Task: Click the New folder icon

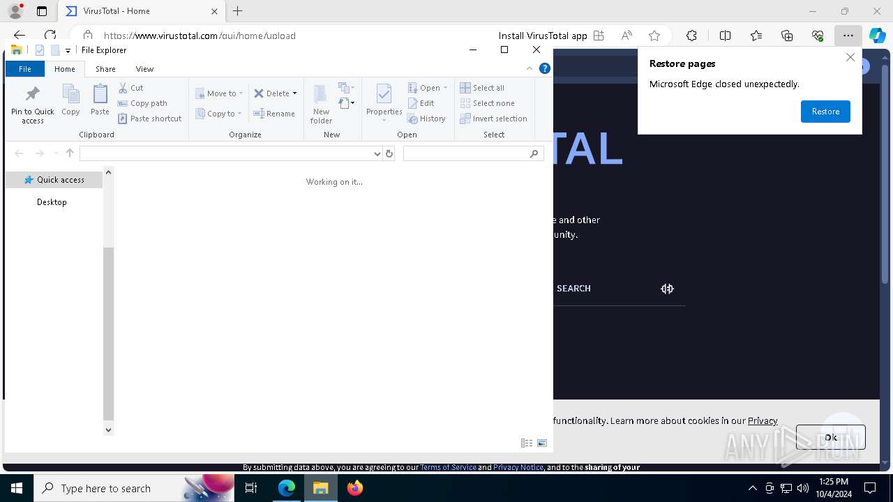Action: click(x=321, y=94)
